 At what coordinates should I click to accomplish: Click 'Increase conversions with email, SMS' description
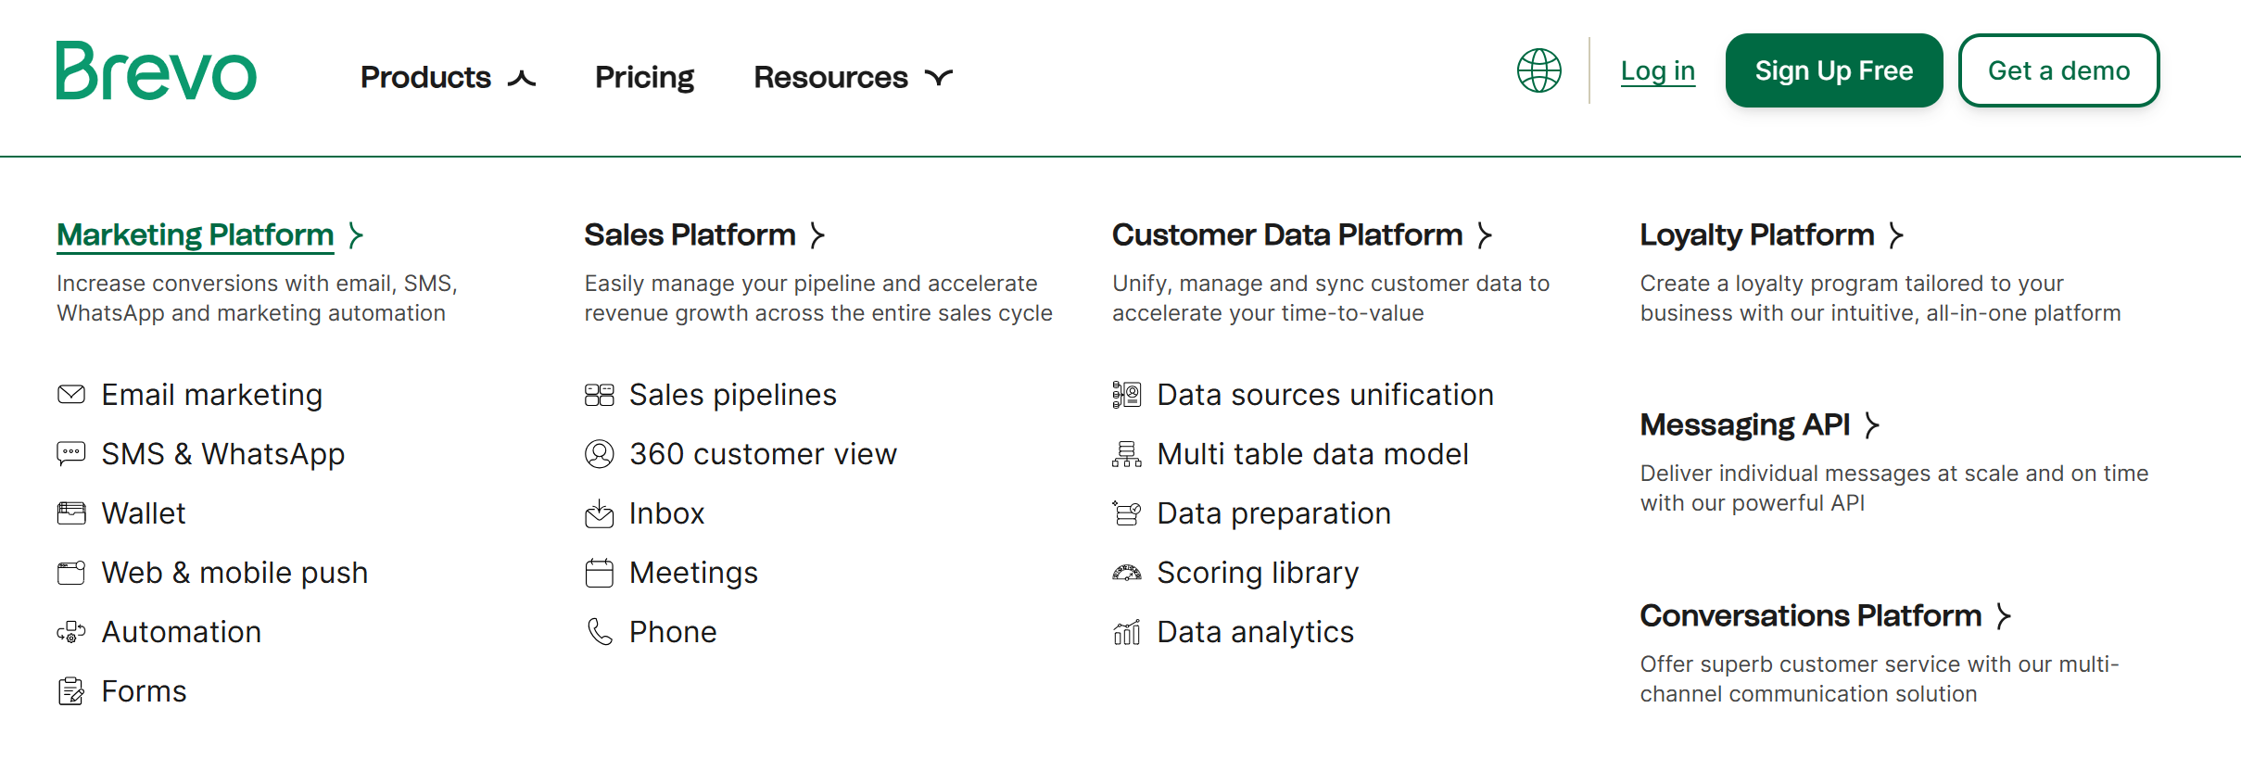[x=258, y=298]
